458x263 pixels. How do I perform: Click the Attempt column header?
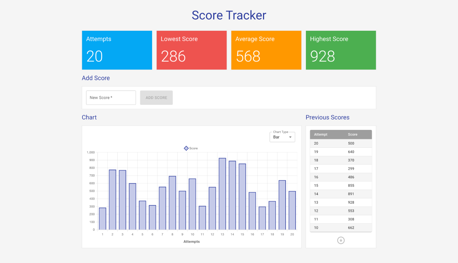point(321,135)
